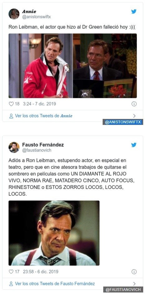Expand chevron next to Annie's other tweets
146x295 pixels.
coord(134,116)
